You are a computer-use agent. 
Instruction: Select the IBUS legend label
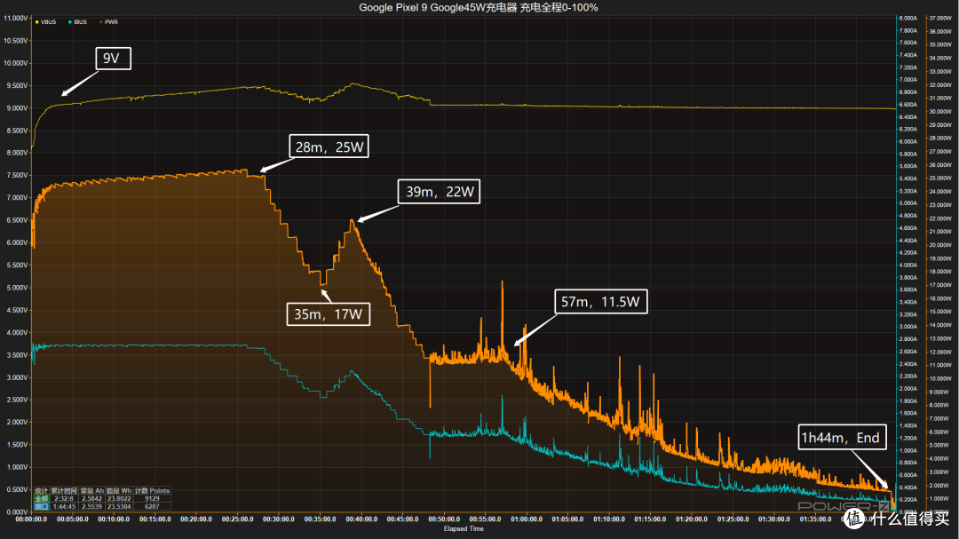tap(80, 22)
